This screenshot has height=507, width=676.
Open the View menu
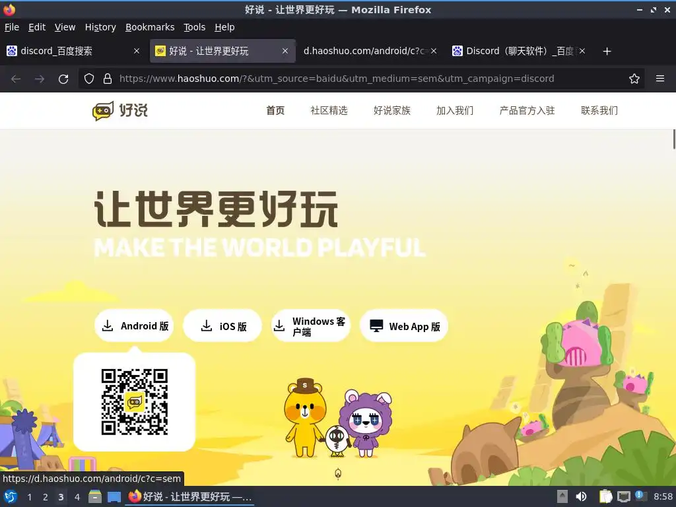coord(65,27)
